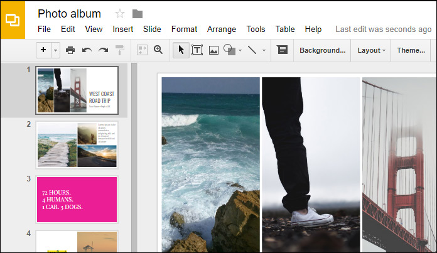
Task: Click the Last edit was seconds ago link
Action: point(384,30)
